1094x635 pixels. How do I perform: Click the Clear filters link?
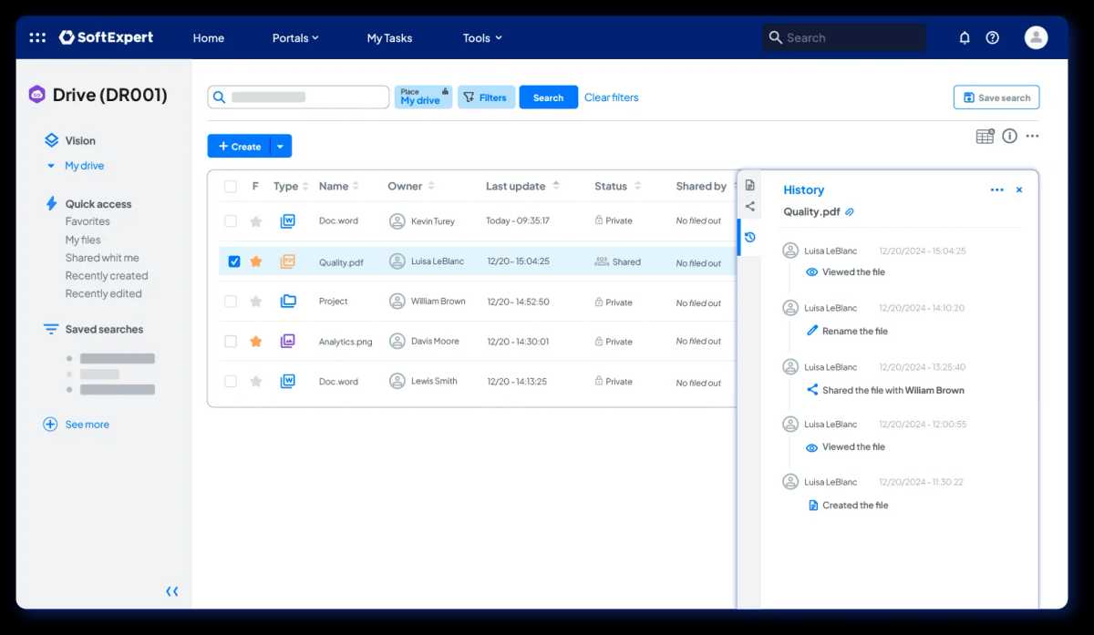coord(611,97)
